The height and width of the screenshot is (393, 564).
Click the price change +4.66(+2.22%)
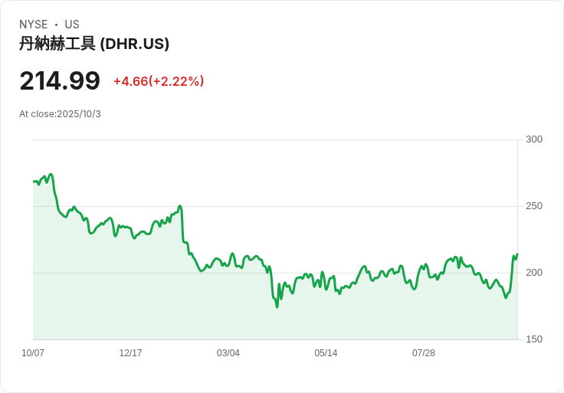coord(159,81)
